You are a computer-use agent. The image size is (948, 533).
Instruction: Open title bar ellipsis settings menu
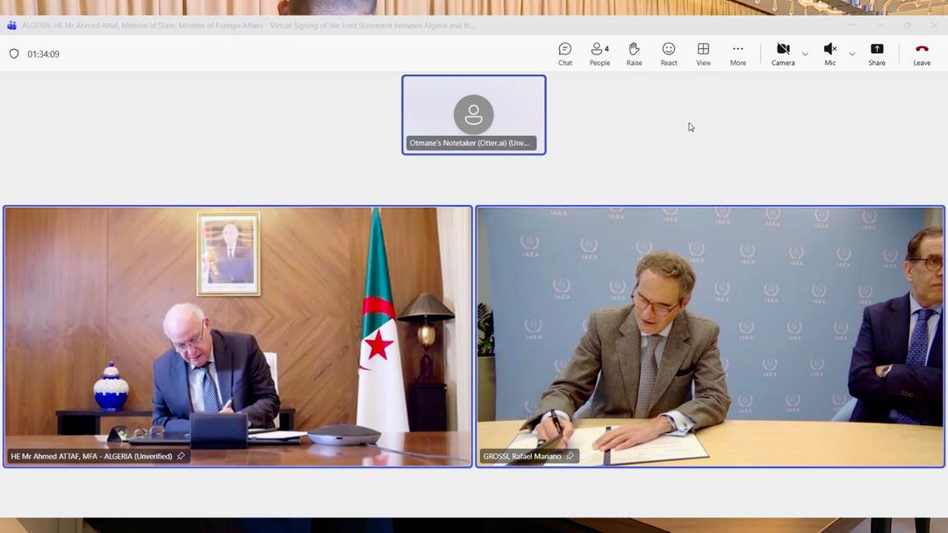coord(851,25)
